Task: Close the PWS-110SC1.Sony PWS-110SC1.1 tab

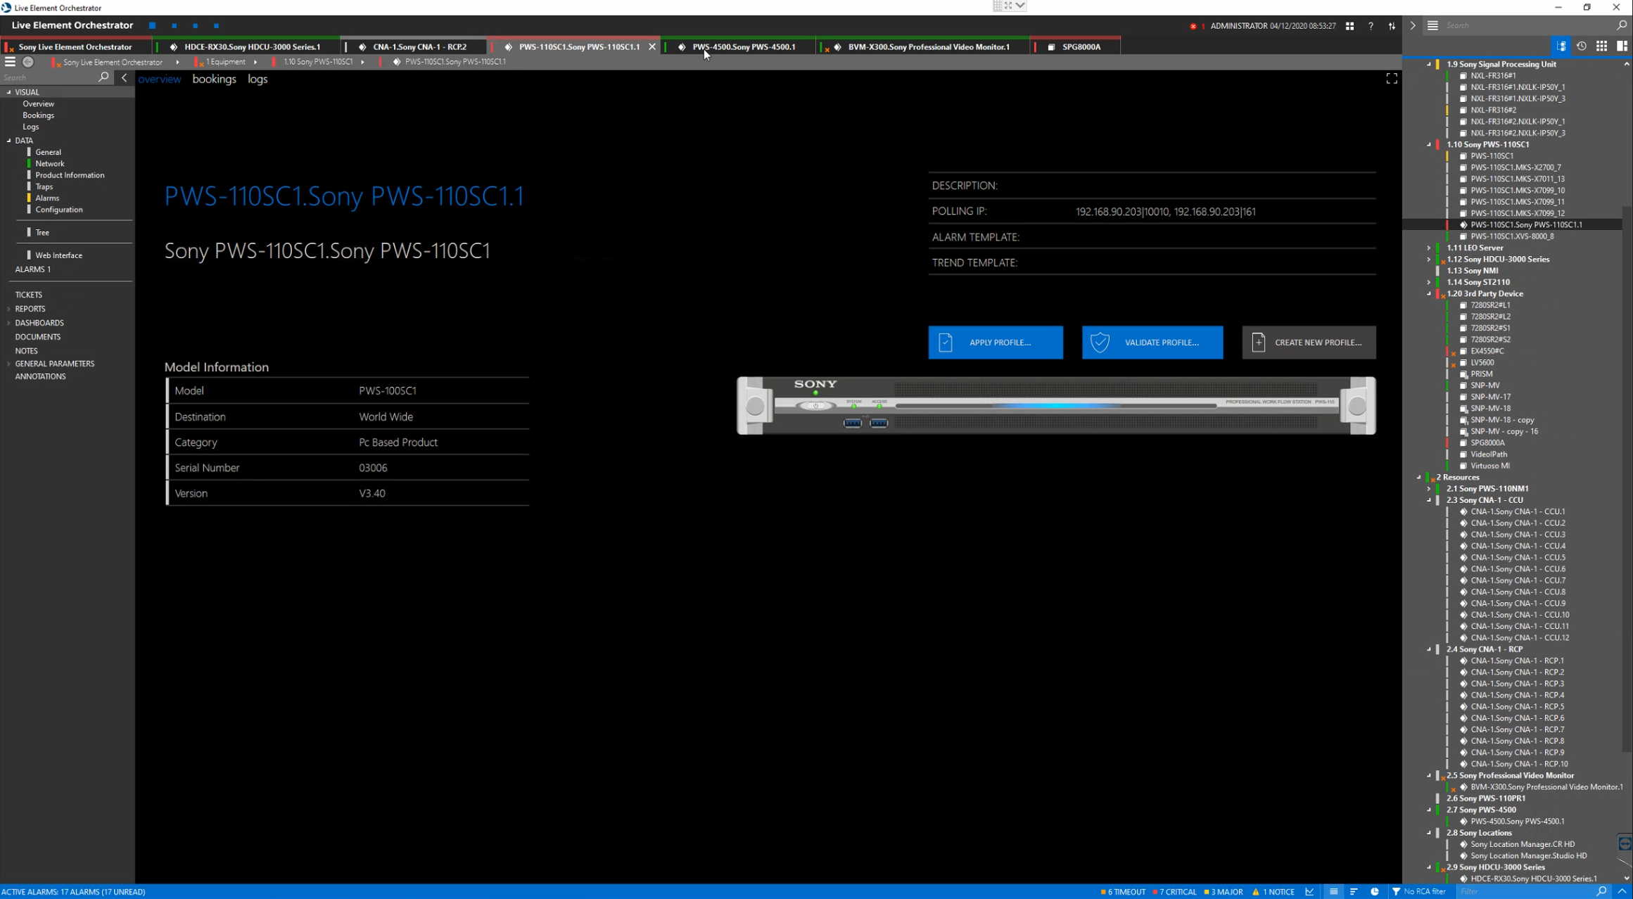Action: point(652,46)
